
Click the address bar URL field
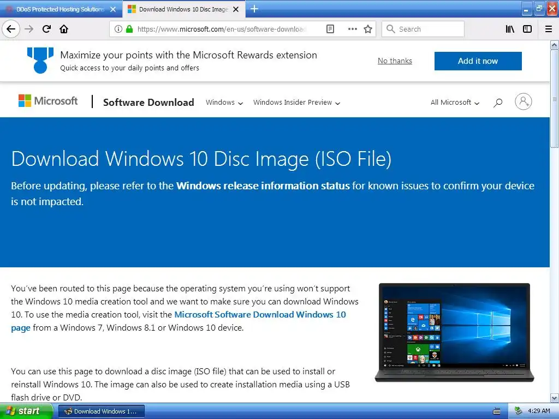point(221,29)
